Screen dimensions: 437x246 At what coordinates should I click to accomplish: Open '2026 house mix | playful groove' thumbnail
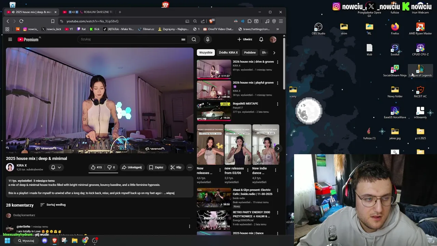(214, 90)
